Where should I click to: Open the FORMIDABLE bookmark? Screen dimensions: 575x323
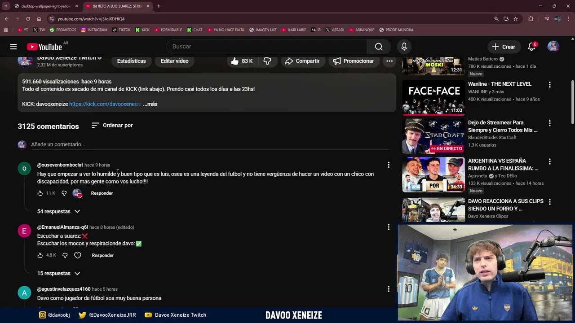tap(168, 30)
